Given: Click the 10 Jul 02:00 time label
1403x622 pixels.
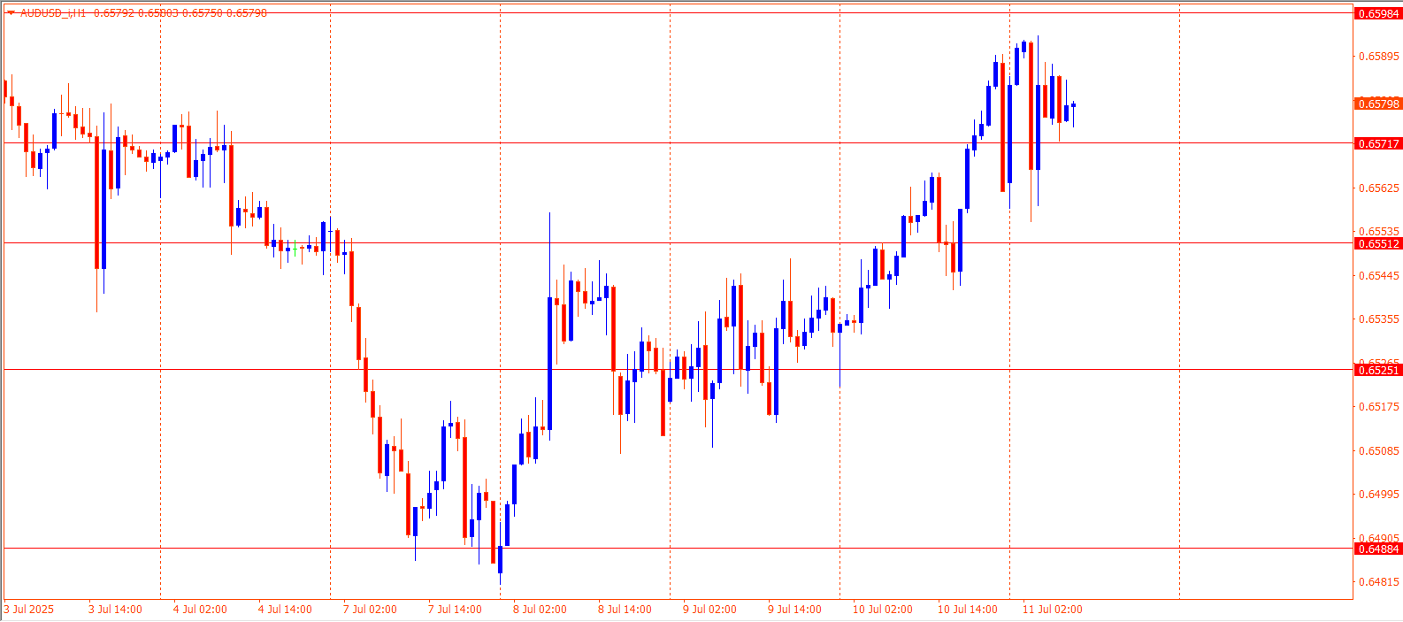Looking at the screenshot, I should pos(883,609).
